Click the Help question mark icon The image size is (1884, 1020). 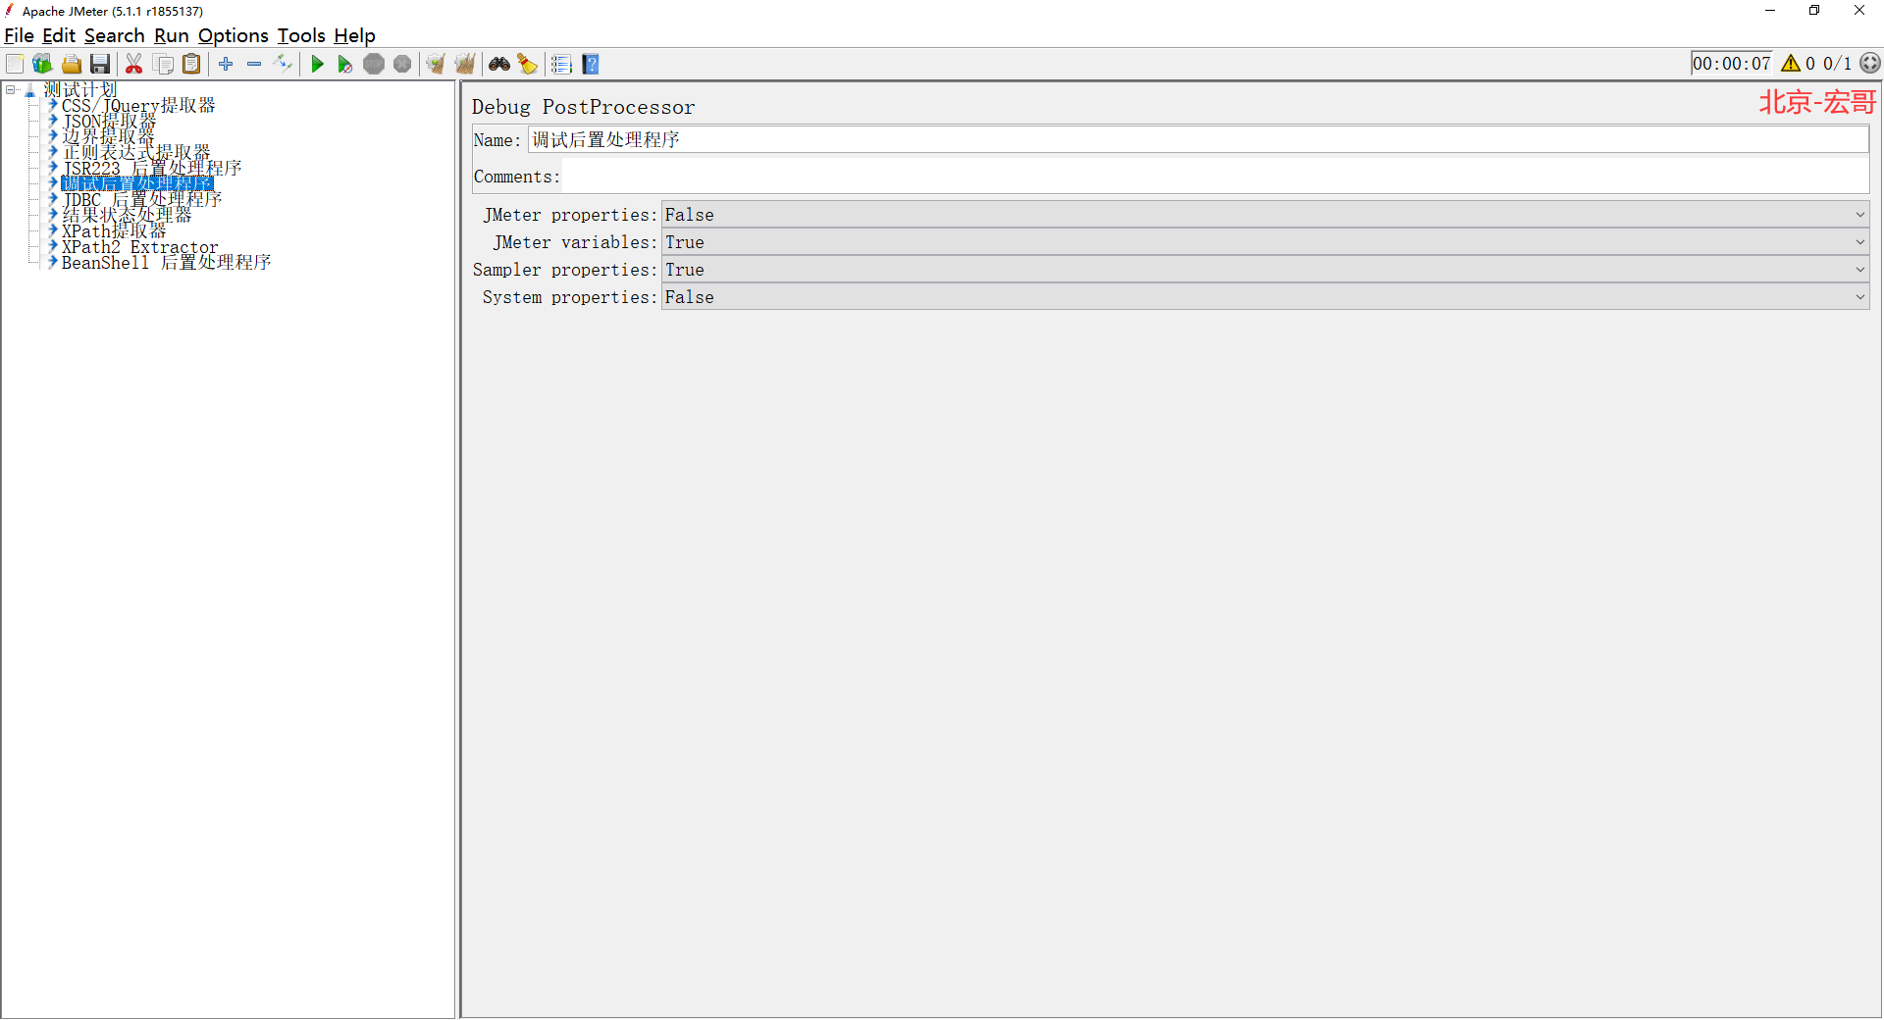591,64
